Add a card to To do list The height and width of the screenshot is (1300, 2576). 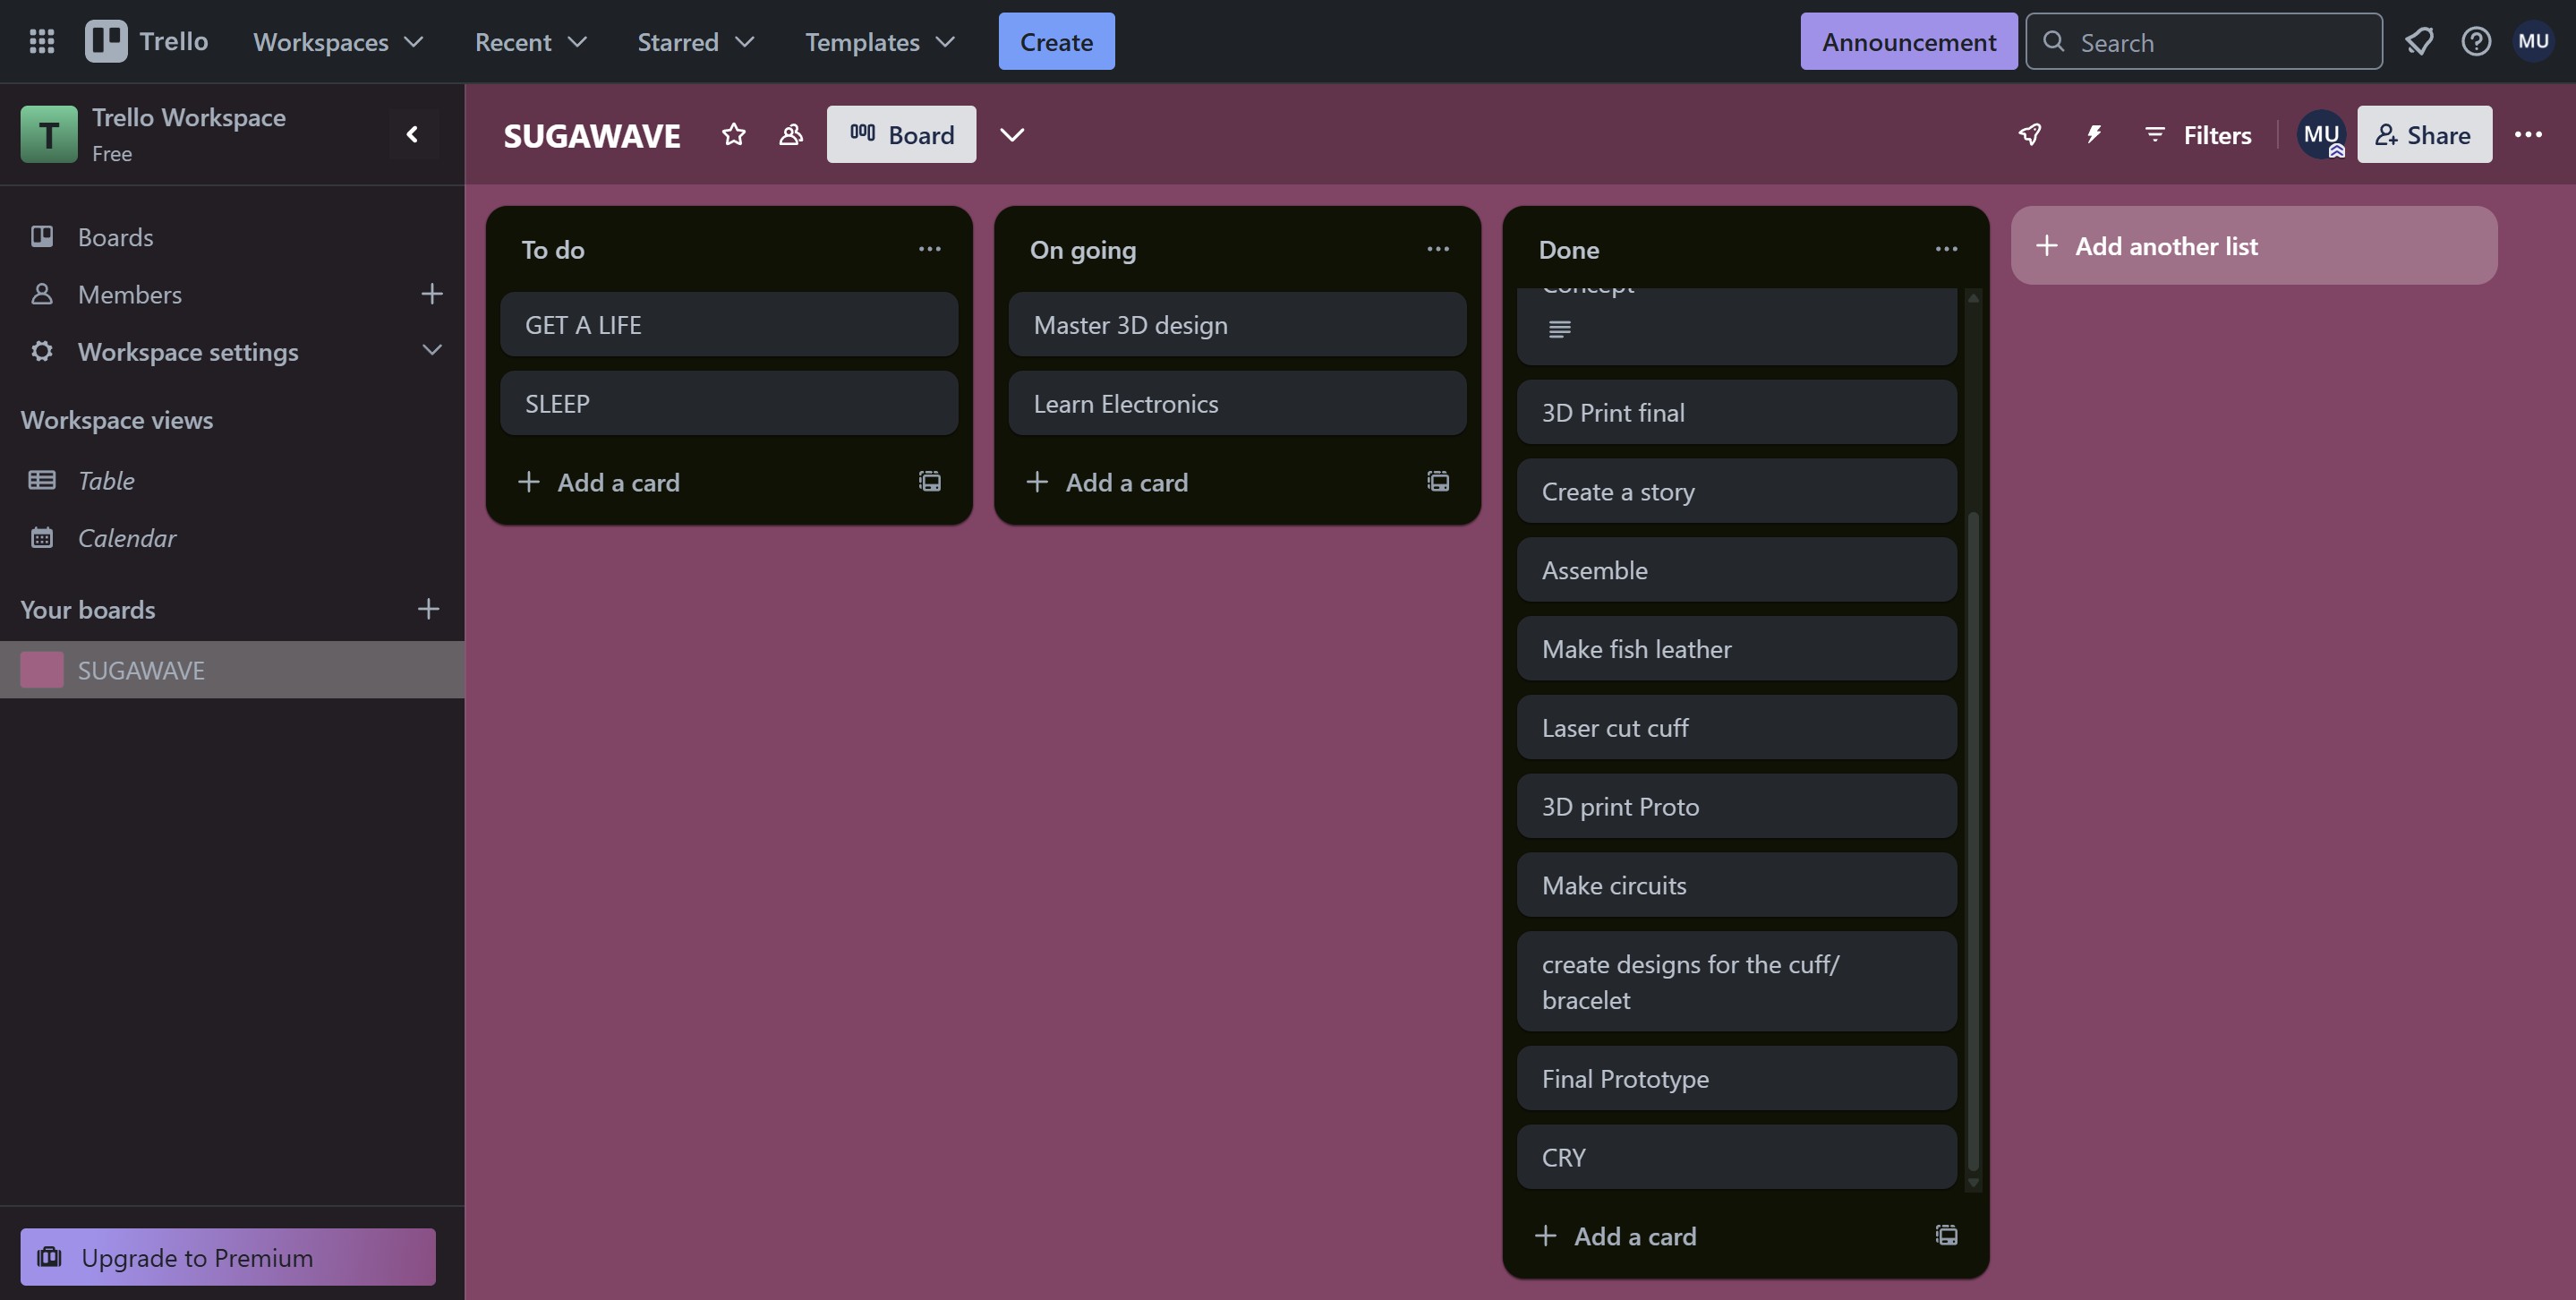click(700, 482)
